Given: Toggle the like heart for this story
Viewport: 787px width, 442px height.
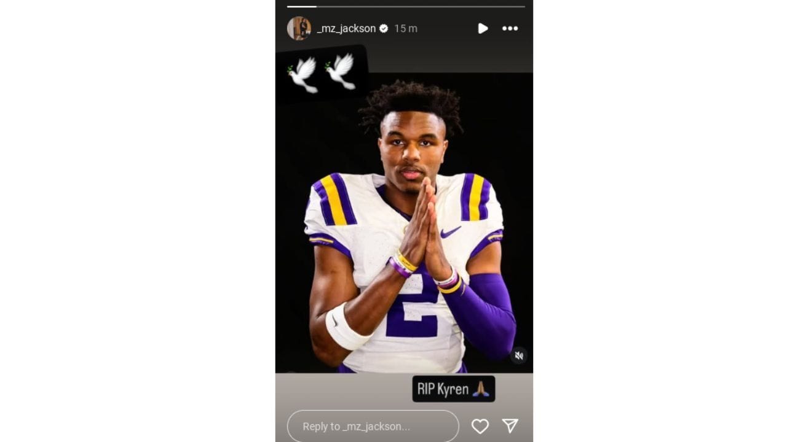Looking at the screenshot, I should (480, 425).
